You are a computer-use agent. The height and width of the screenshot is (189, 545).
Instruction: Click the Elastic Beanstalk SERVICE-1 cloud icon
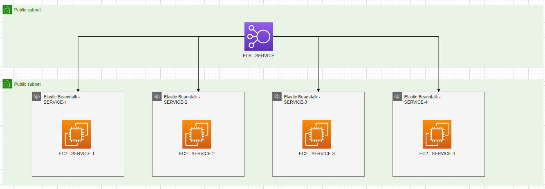(x=36, y=96)
